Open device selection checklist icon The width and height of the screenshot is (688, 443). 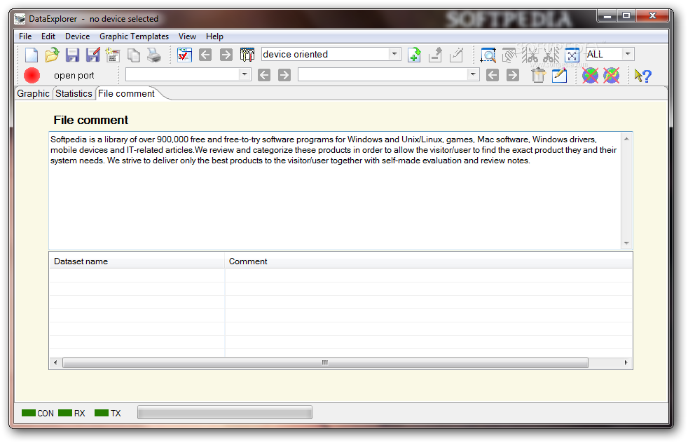coord(184,55)
